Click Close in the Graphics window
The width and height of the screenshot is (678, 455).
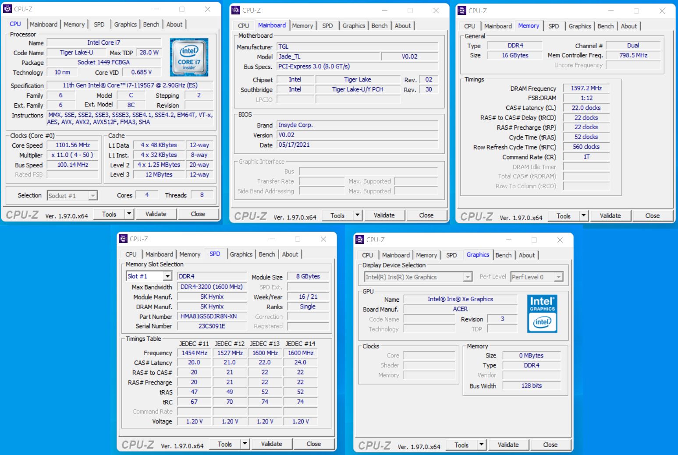(550, 444)
